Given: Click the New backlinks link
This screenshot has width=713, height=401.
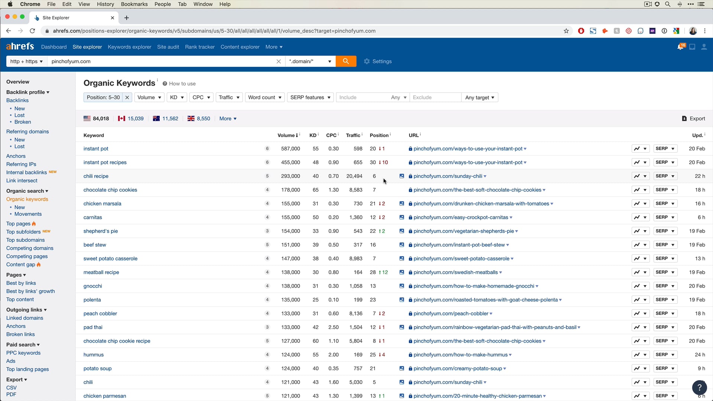Looking at the screenshot, I should click(x=20, y=108).
